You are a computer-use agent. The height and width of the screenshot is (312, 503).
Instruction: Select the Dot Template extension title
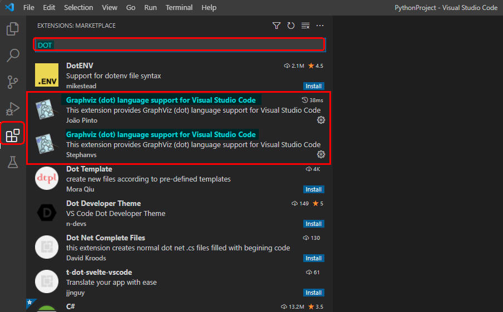click(89, 169)
